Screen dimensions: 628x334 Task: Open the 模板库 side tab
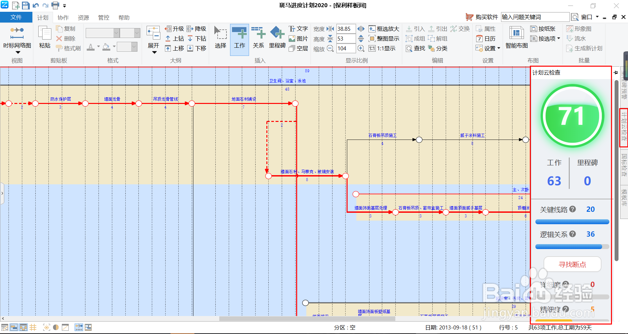coord(624,198)
